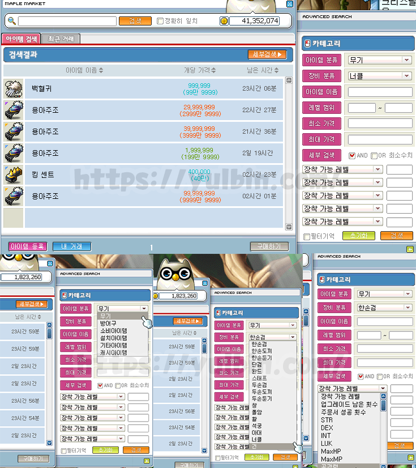Click the 개당 가격 sort arrows
416x468 pixels.
[x=213, y=70]
